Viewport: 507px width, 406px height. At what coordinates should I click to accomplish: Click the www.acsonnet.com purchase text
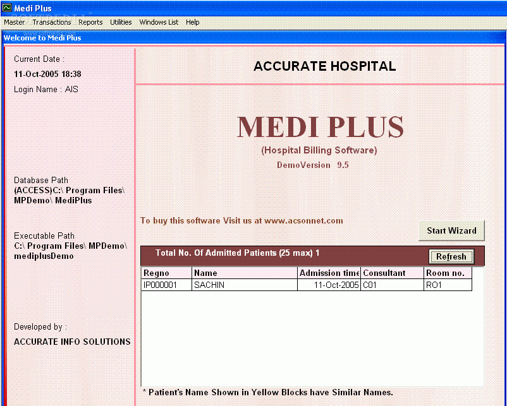click(241, 221)
